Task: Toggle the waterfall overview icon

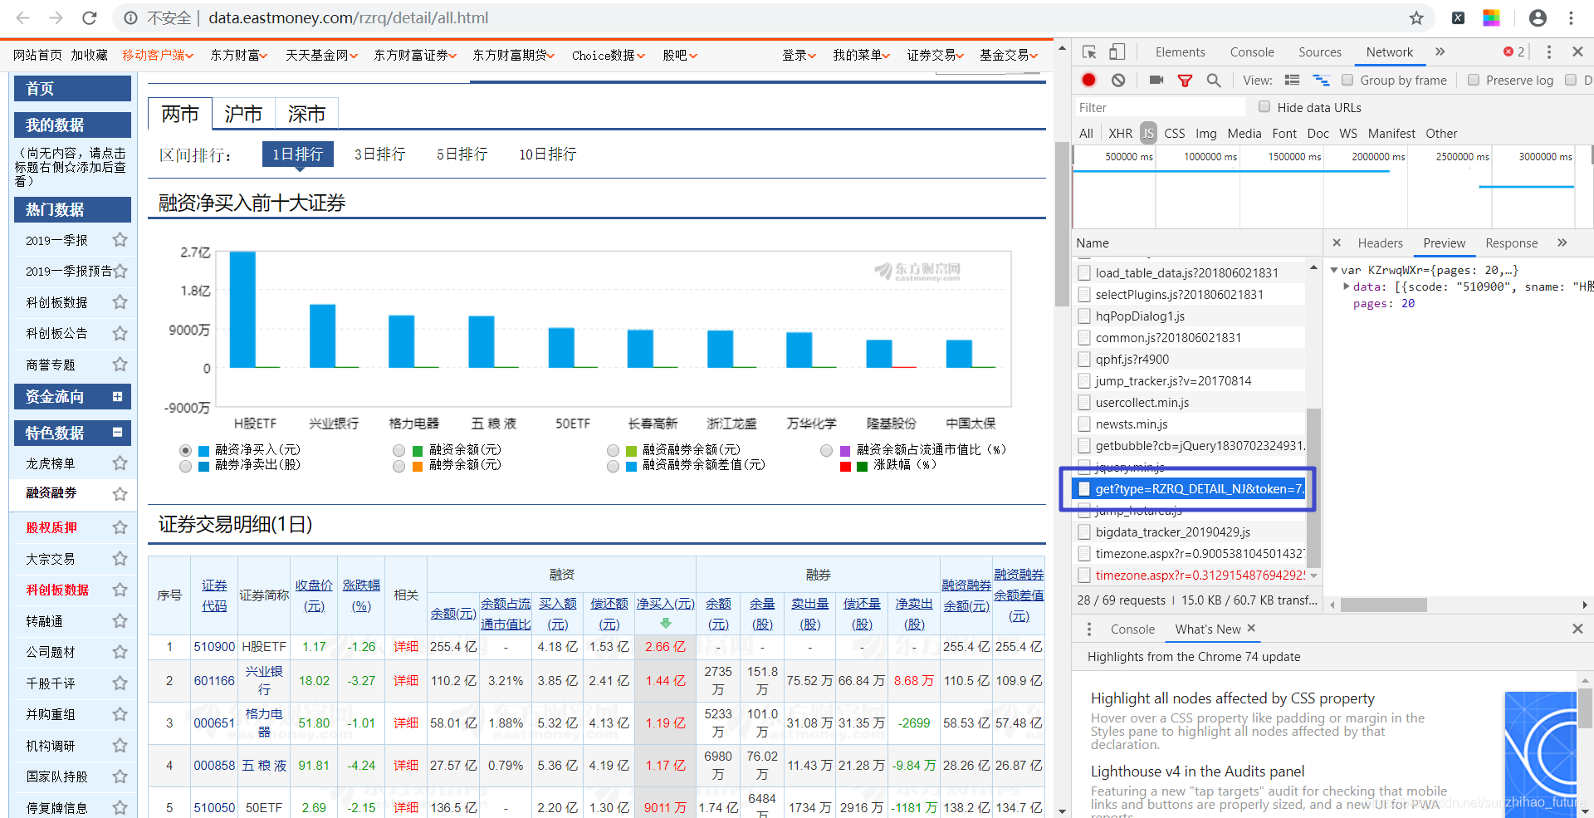Action: 1321,80
